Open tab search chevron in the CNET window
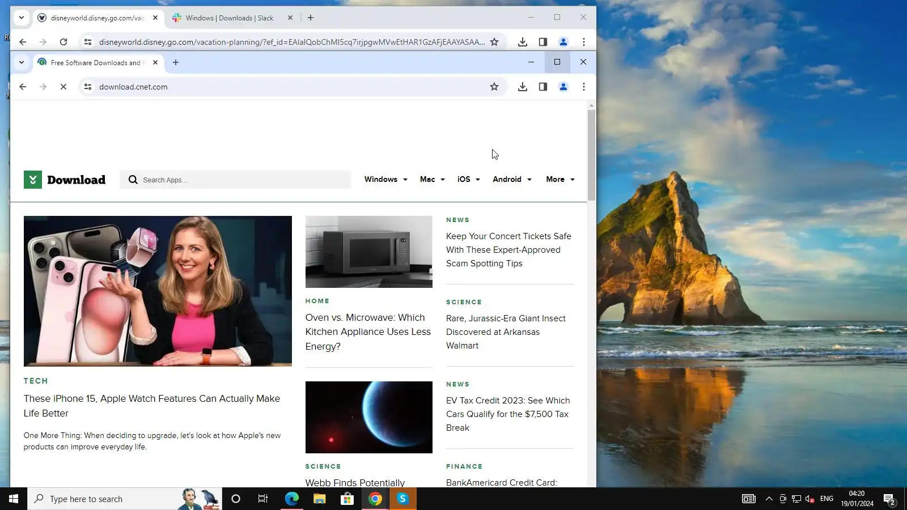 click(x=22, y=62)
